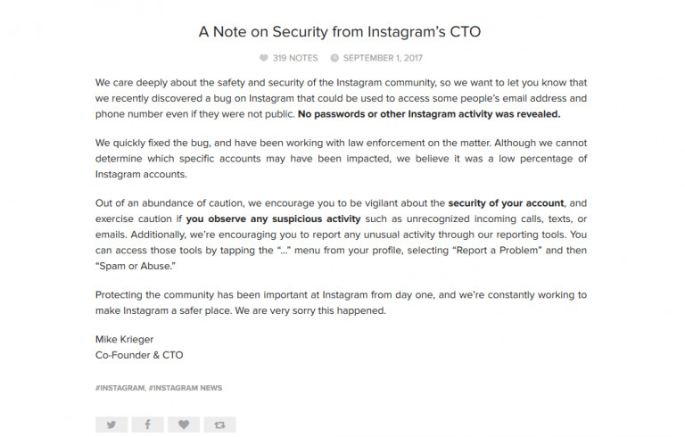This screenshot has height=437, width=685.
Task: Click the clock icon beside the date
Action: 334,59
